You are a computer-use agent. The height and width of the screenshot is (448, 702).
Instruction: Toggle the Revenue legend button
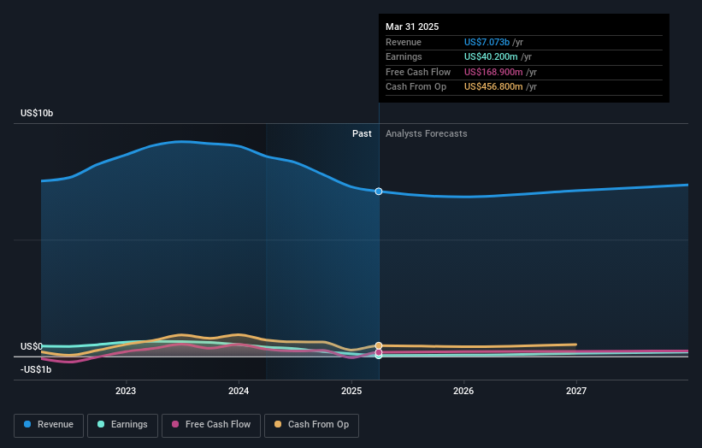tap(49, 425)
